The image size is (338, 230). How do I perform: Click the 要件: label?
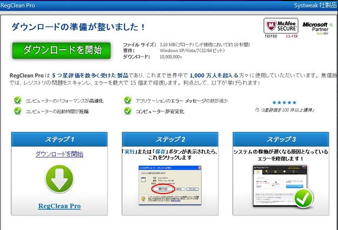129,51
